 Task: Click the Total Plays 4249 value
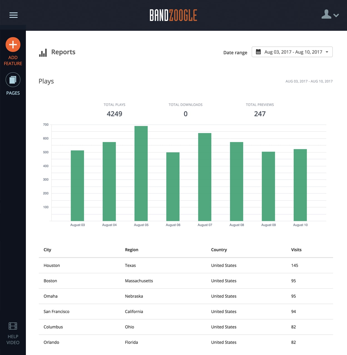pos(114,114)
